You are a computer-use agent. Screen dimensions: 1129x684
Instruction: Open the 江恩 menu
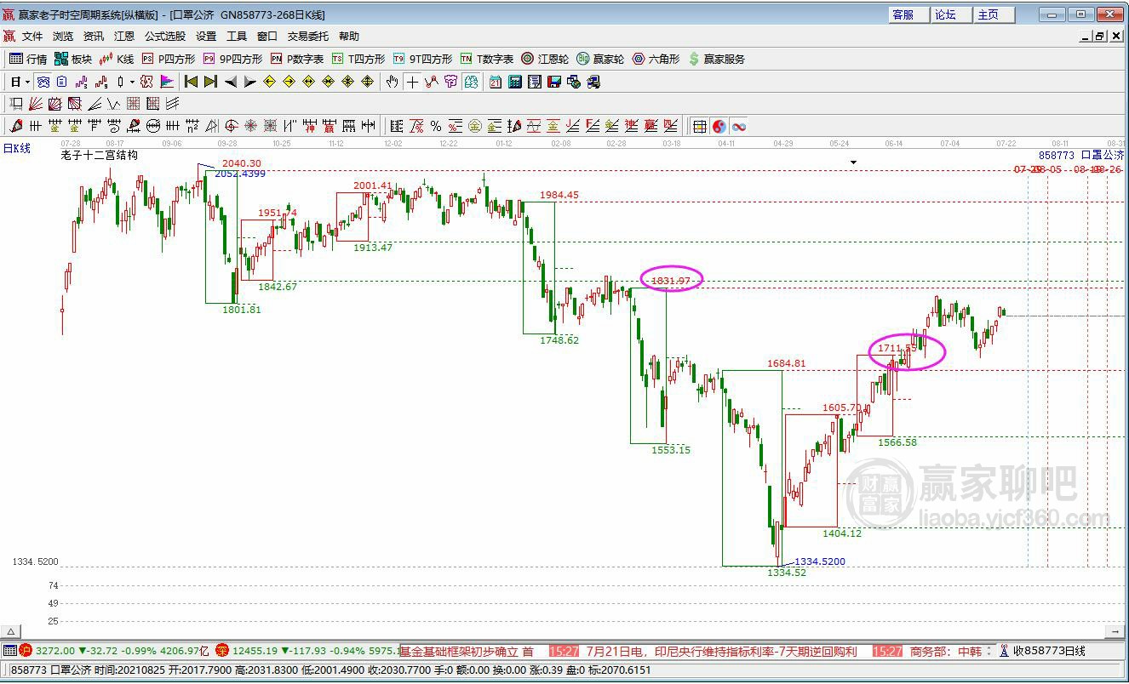coord(124,36)
